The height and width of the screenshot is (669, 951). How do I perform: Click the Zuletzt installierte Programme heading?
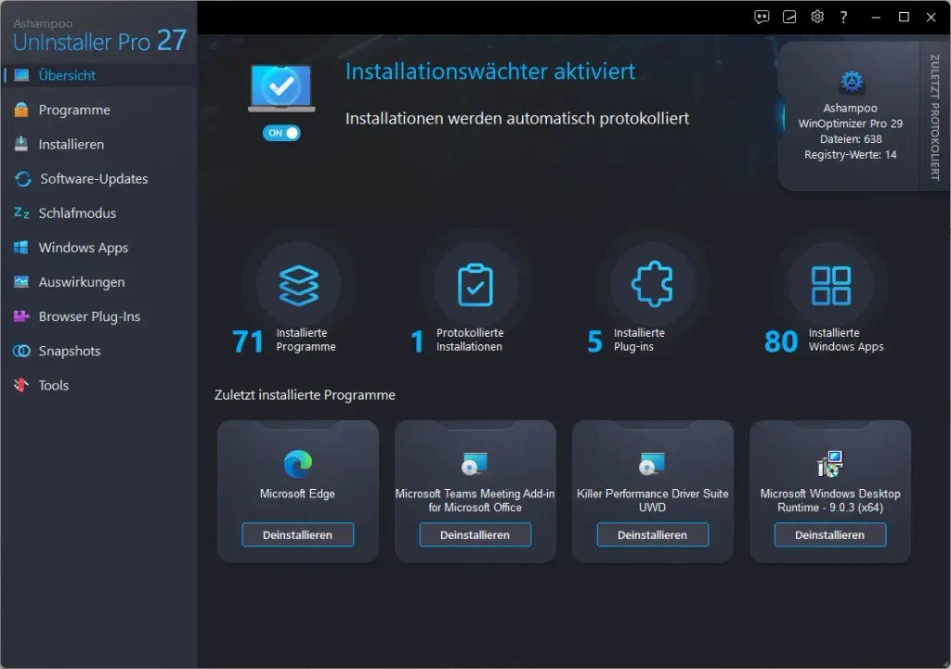305,395
